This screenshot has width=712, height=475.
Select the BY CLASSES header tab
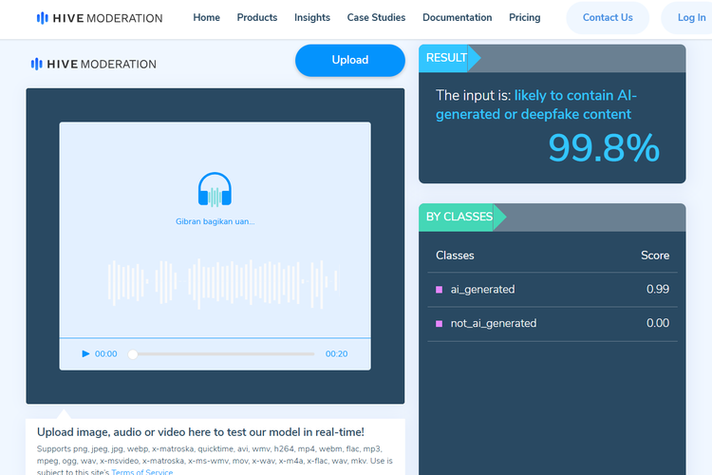459,217
